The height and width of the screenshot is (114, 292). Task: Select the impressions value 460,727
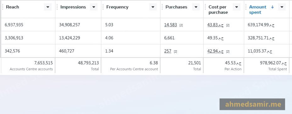(66, 51)
